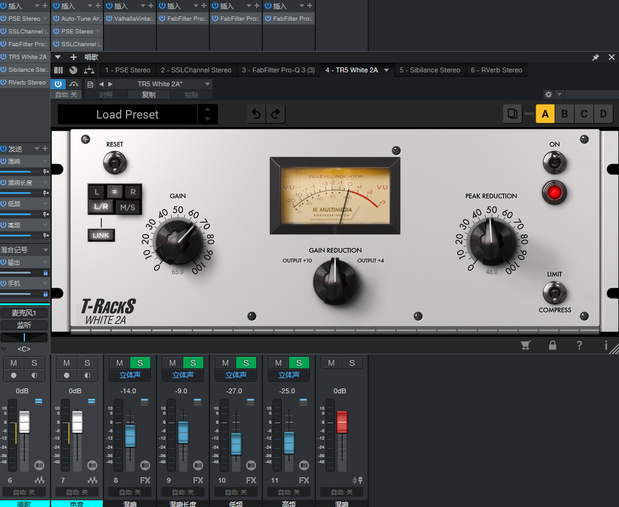Viewport: 619px width, 507px height.
Task: Click the GAIN knob
Action: tap(178, 243)
